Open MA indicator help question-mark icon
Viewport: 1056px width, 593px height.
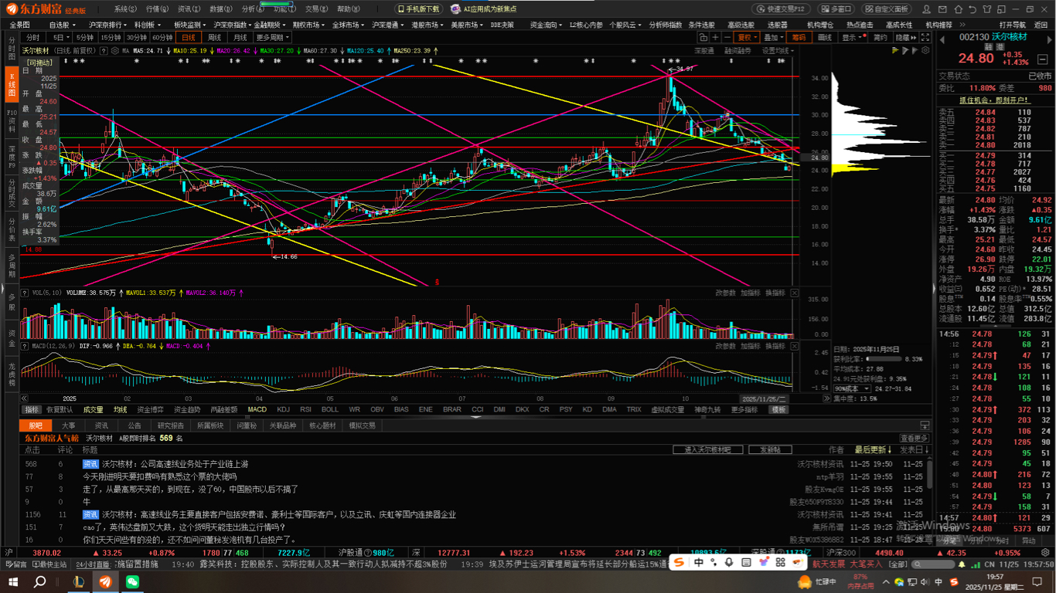[x=104, y=51]
